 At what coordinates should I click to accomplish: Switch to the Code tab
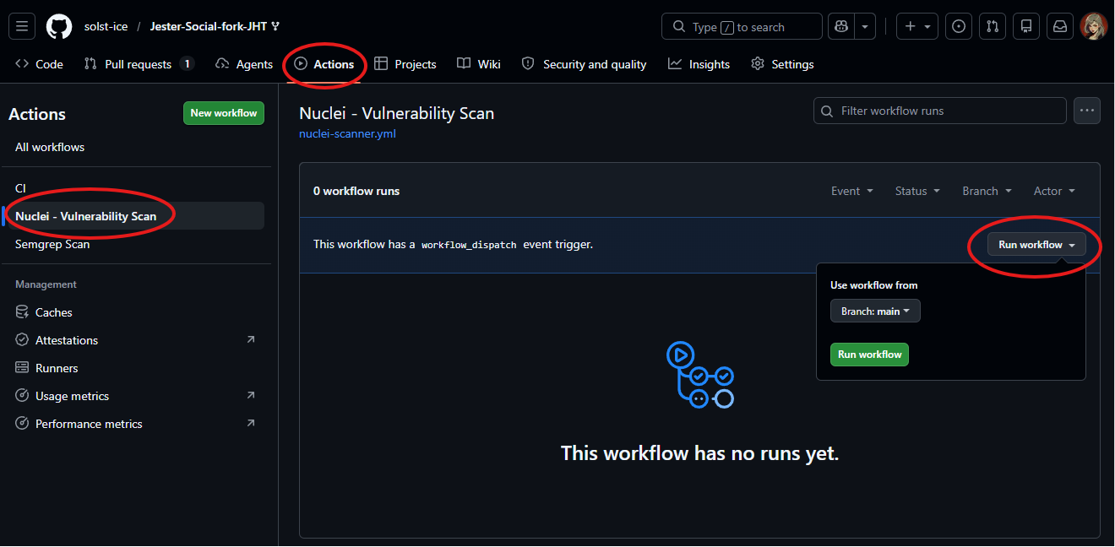(40, 64)
